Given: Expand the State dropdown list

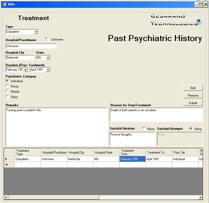Looking at the screenshot, I should (x=48, y=58).
